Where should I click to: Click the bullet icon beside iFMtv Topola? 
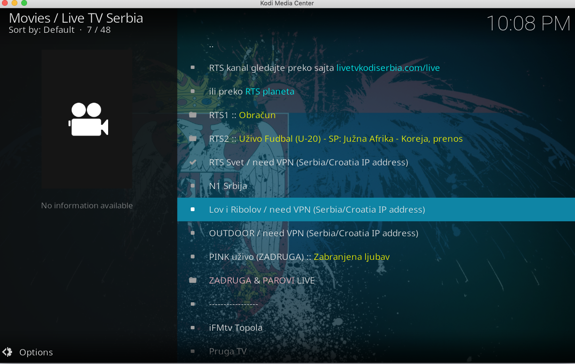point(193,328)
